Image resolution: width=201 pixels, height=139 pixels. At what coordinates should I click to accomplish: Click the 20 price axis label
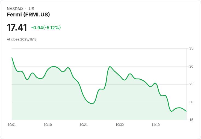coord(191,102)
